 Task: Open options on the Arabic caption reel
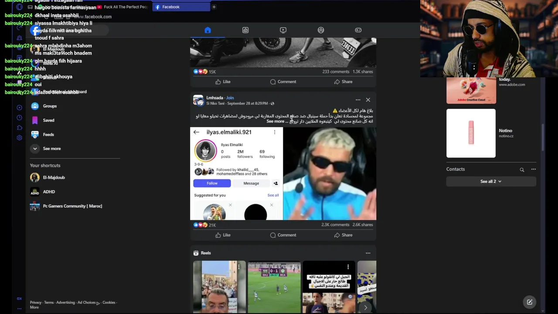click(x=348, y=266)
